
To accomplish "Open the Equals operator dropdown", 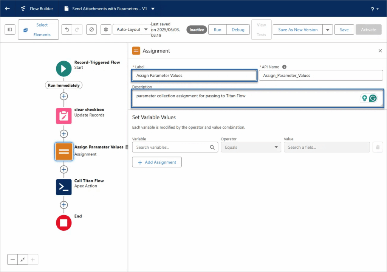I will click(251, 147).
